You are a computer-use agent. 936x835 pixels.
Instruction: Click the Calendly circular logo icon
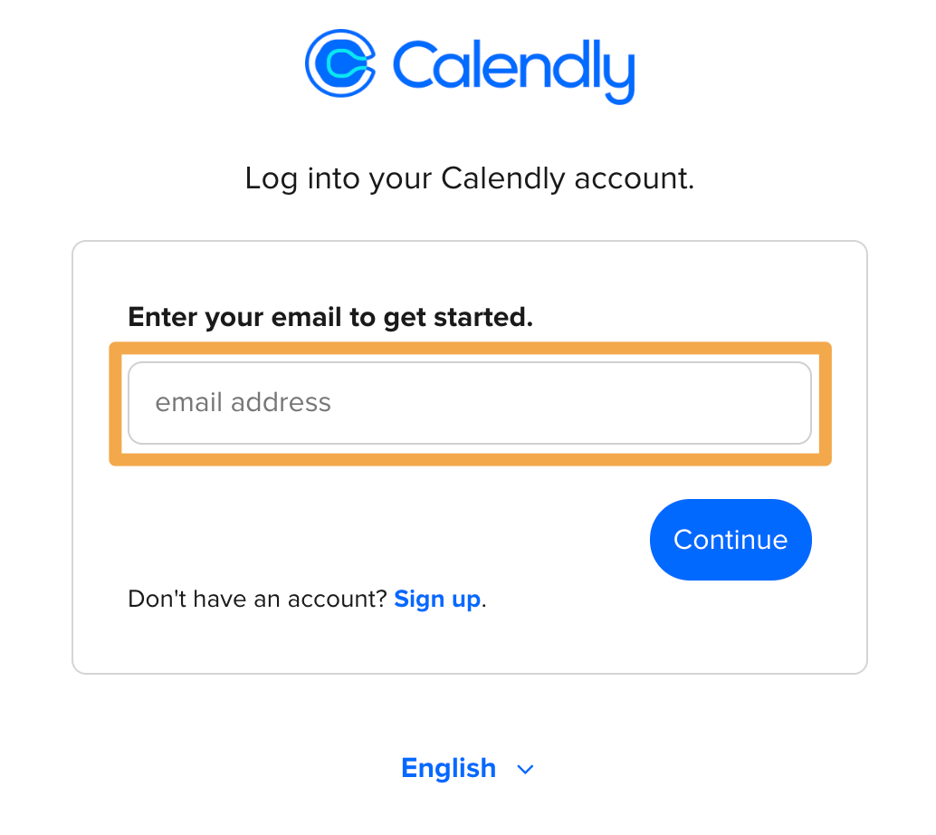339,62
